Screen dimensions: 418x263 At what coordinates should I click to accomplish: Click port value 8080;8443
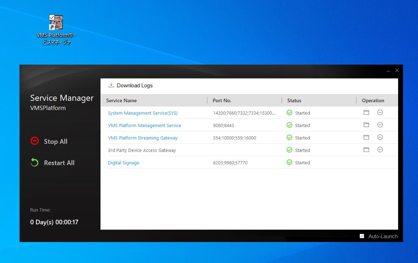click(223, 126)
